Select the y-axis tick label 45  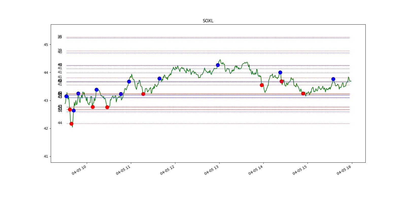click(x=46, y=45)
